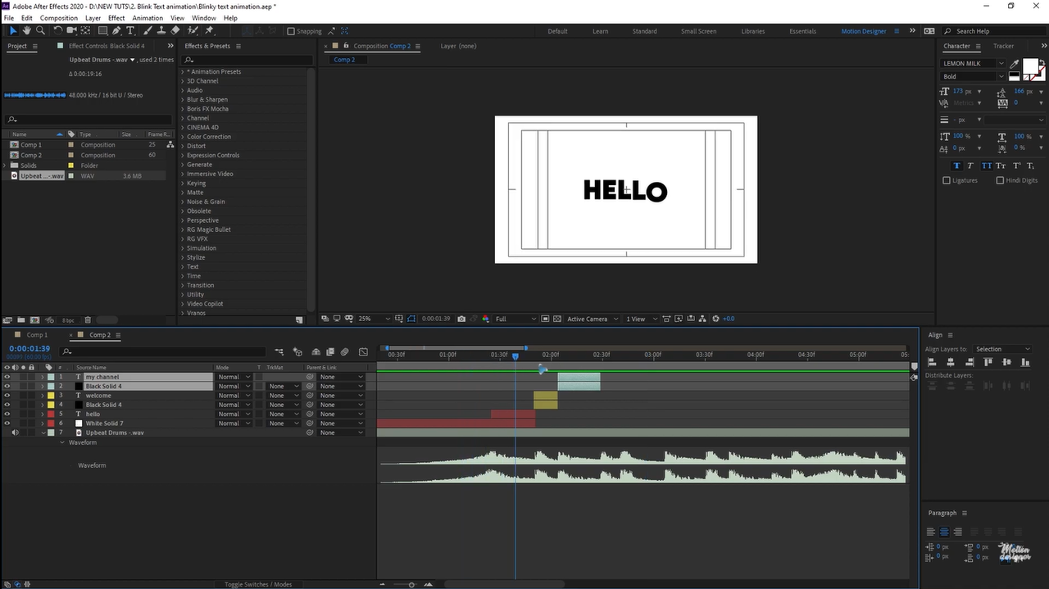Take a snapshot with the camera icon
The image size is (1049, 589).
pos(461,319)
